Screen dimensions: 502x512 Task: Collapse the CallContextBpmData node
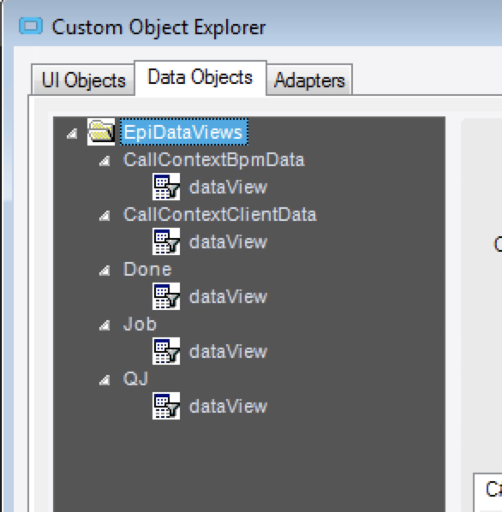pos(105,161)
